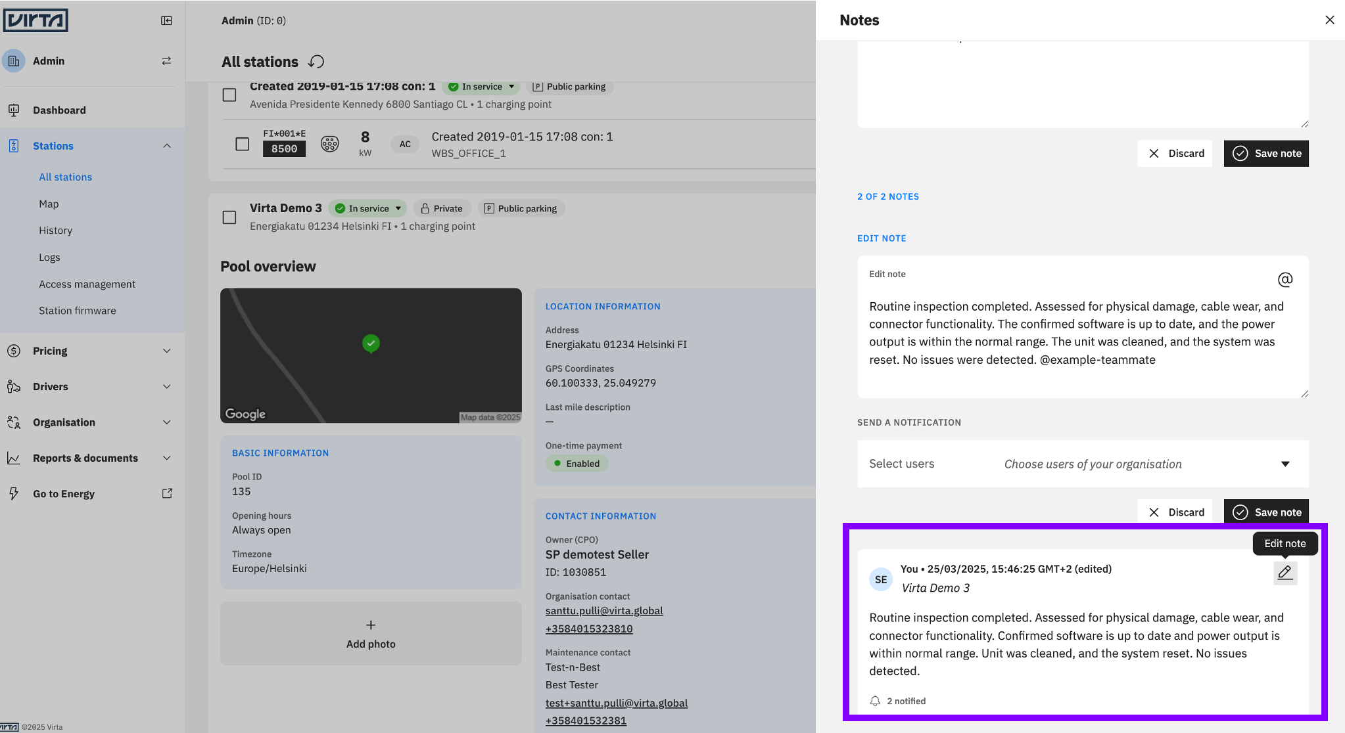This screenshot has height=733, width=1345.
Task: Click the mention @ icon in note
Action: [x=1285, y=280]
